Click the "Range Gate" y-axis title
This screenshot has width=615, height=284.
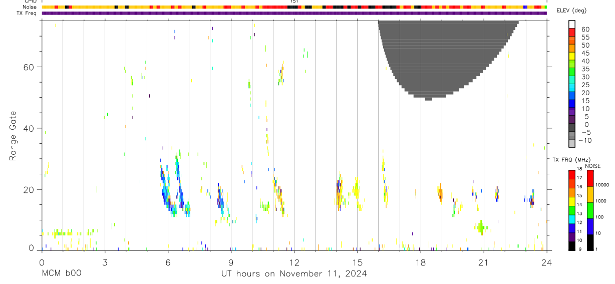click(x=13, y=136)
